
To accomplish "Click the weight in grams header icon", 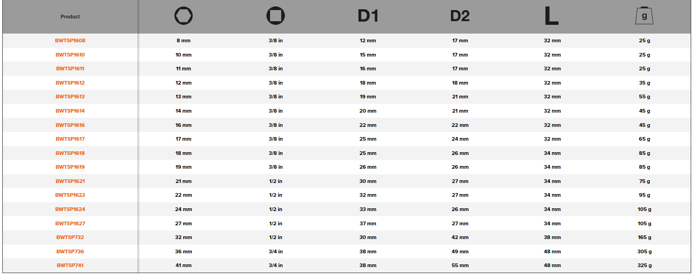I will [x=644, y=17].
